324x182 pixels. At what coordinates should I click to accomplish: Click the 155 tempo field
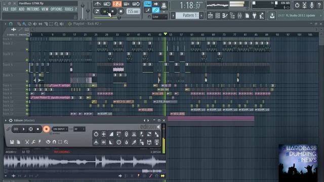(133, 11)
